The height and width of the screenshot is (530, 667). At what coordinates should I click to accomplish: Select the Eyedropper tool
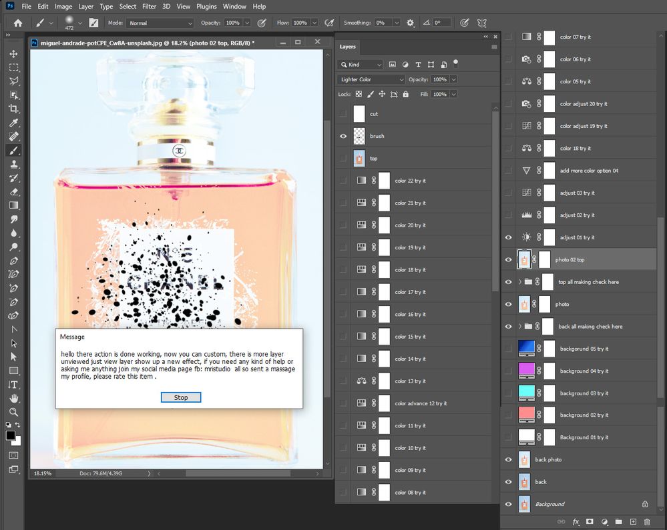pos(13,123)
